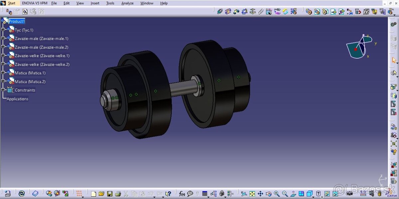Select Matica (Matica.2) in the tree
399x199 pixels.
click(30, 82)
